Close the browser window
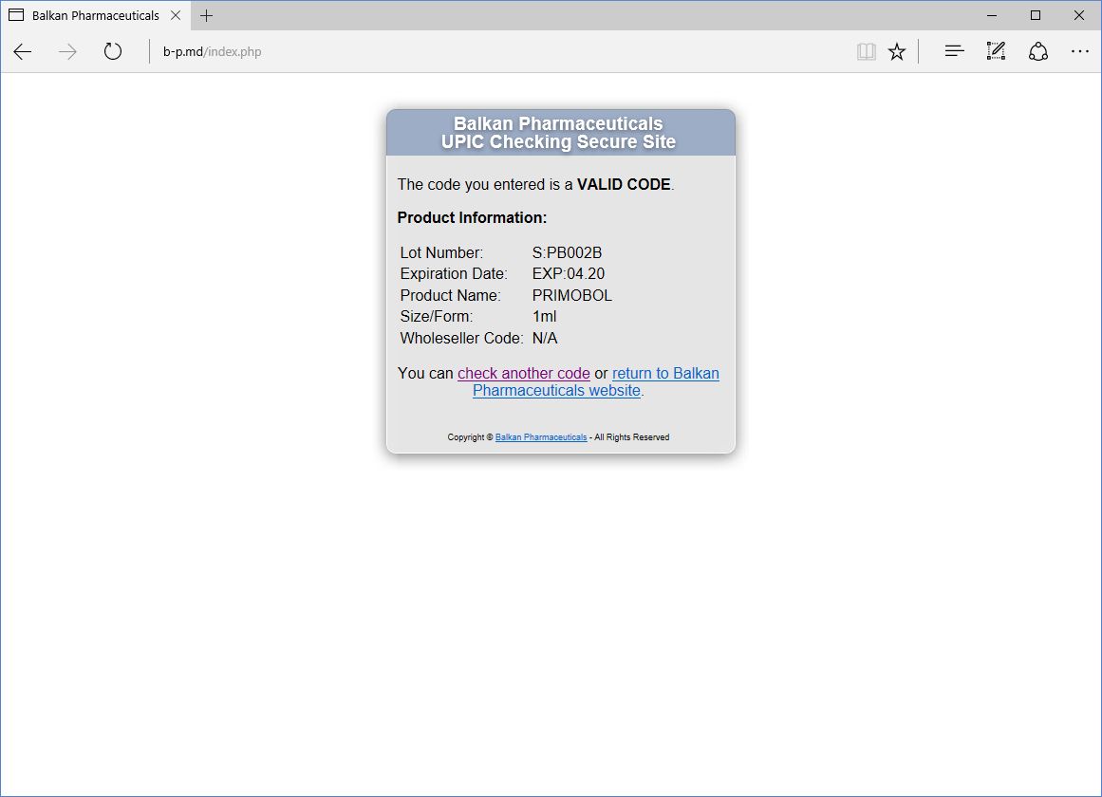This screenshot has width=1102, height=797. 1079,15
